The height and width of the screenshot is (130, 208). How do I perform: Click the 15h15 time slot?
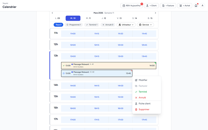click(97, 97)
